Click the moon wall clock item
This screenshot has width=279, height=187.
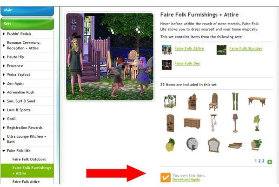coord(192,144)
